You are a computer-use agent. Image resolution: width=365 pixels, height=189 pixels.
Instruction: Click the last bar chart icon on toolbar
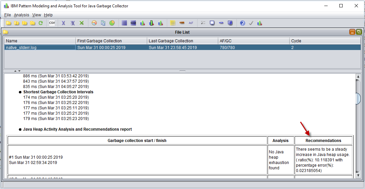tap(260, 23)
